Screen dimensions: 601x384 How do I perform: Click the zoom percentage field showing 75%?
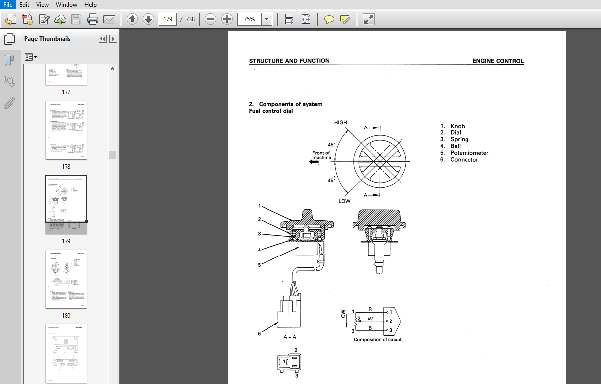250,19
